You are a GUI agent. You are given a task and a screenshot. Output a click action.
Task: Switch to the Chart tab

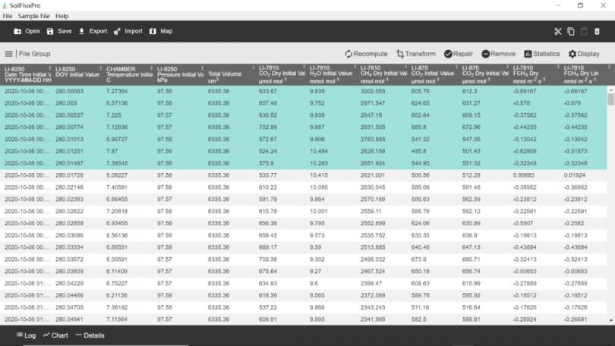(x=55, y=335)
